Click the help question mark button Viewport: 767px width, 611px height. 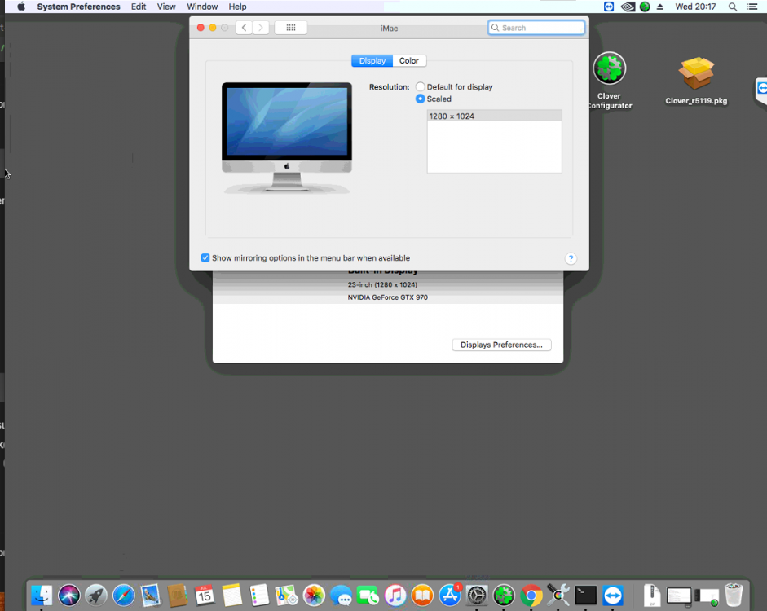pos(571,258)
